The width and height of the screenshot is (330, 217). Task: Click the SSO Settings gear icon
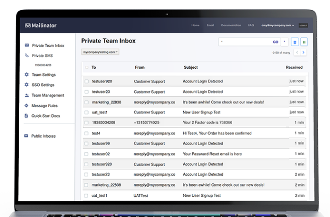tap(26, 84)
